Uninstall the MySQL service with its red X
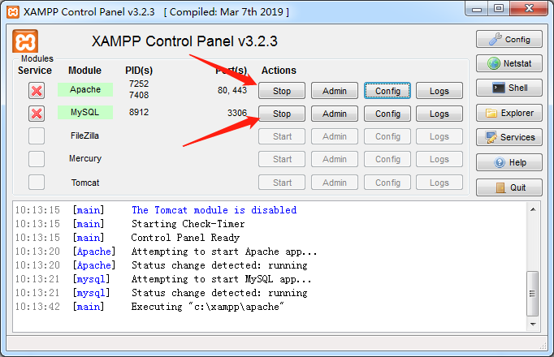The image size is (554, 357). pos(37,114)
